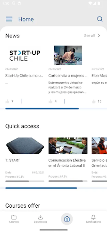Select See all news link

[x=89, y=36]
